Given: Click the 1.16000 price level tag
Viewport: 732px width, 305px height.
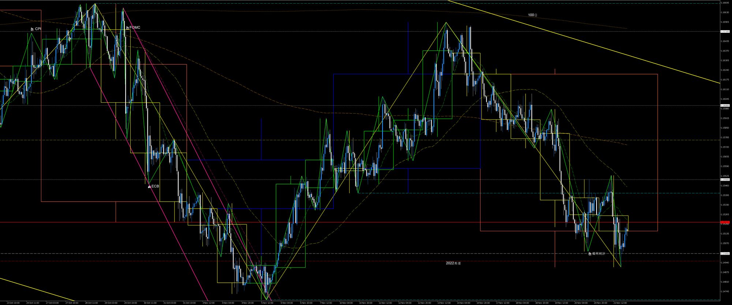Looking at the screenshot, I should pyautogui.click(x=725, y=106).
